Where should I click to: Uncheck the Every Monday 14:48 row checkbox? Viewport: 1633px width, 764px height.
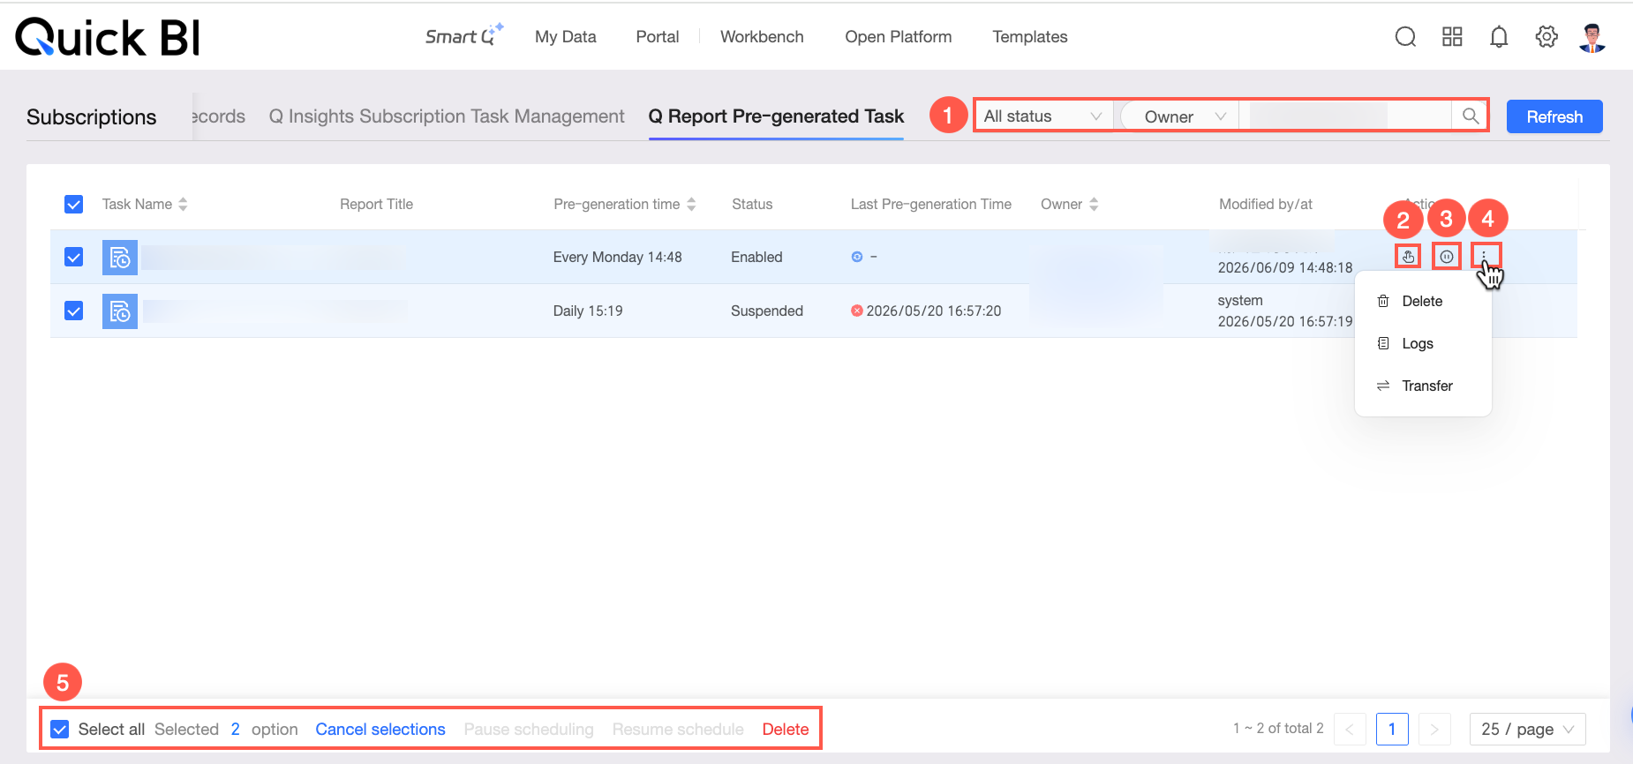coord(74,257)
